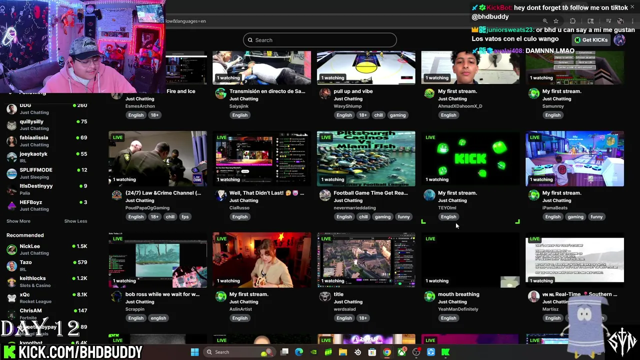Open fabiaalissia channel in the sidebar

(x=46, y=140)
